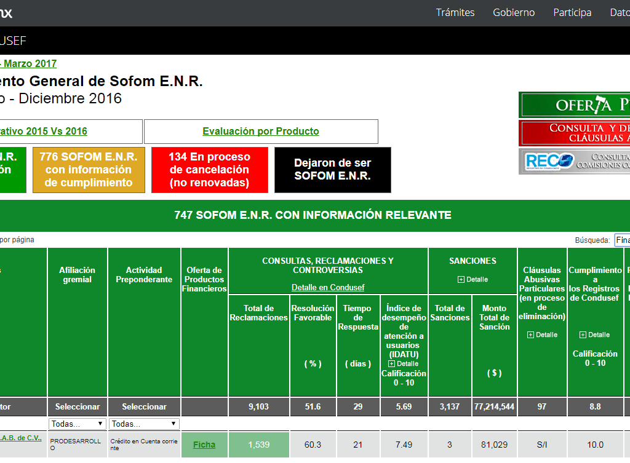Open Comparativo 2015 Vs 2016 link

[44, 132]
